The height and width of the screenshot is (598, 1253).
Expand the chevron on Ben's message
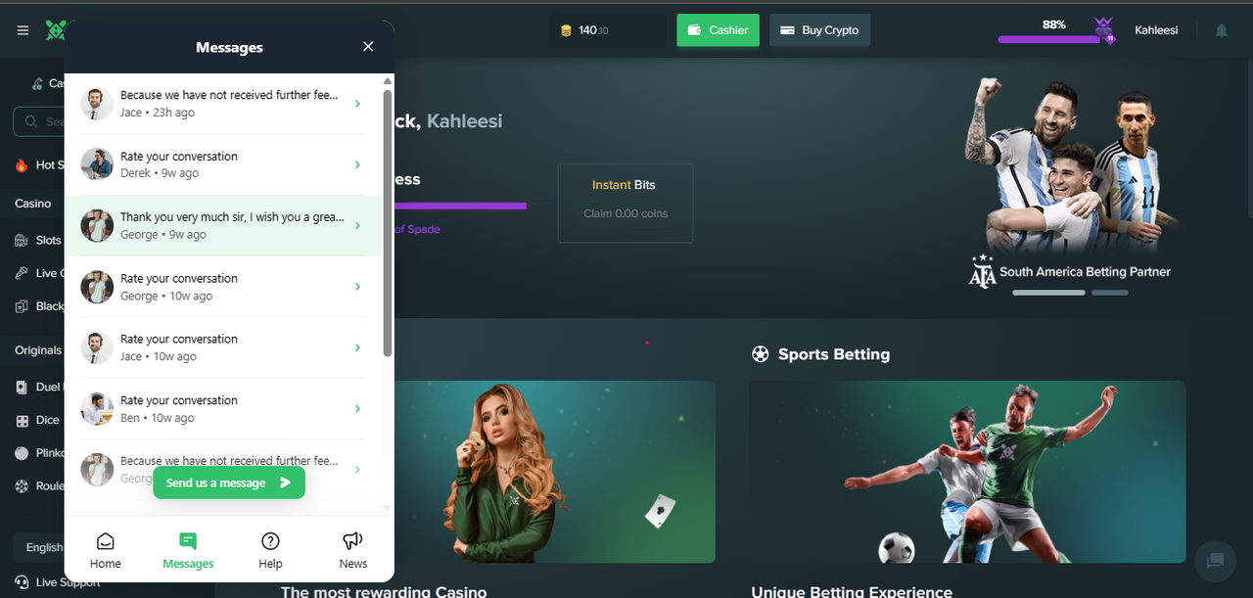click(x=357, y=408)
